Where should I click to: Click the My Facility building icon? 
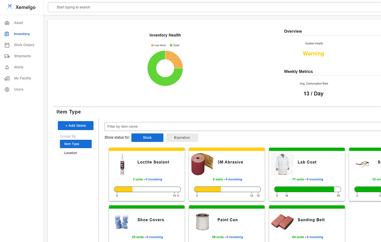pos(7,78)
